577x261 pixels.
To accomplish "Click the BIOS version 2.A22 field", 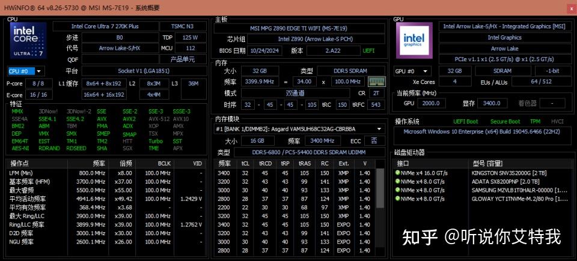I will [x=334, y=51].
